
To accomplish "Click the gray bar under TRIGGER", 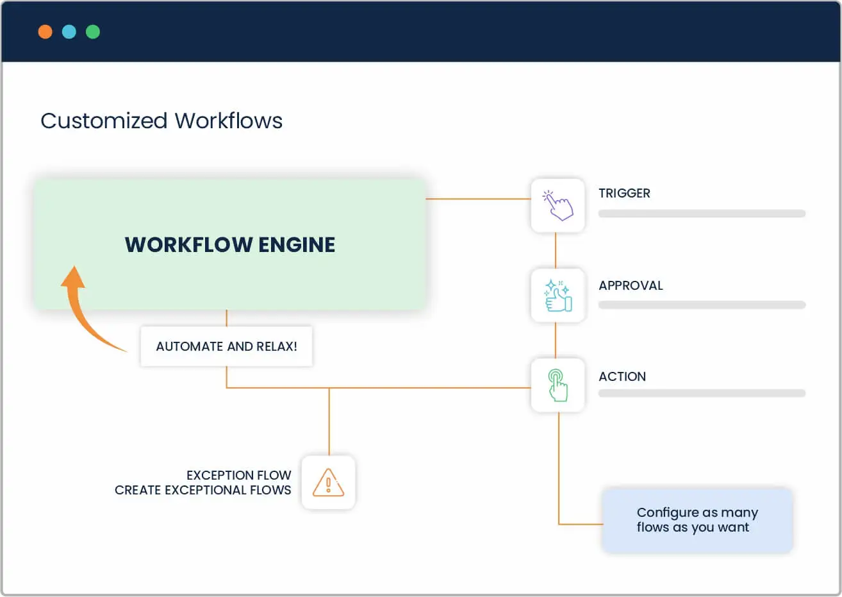I will click(x=702, y=214).
